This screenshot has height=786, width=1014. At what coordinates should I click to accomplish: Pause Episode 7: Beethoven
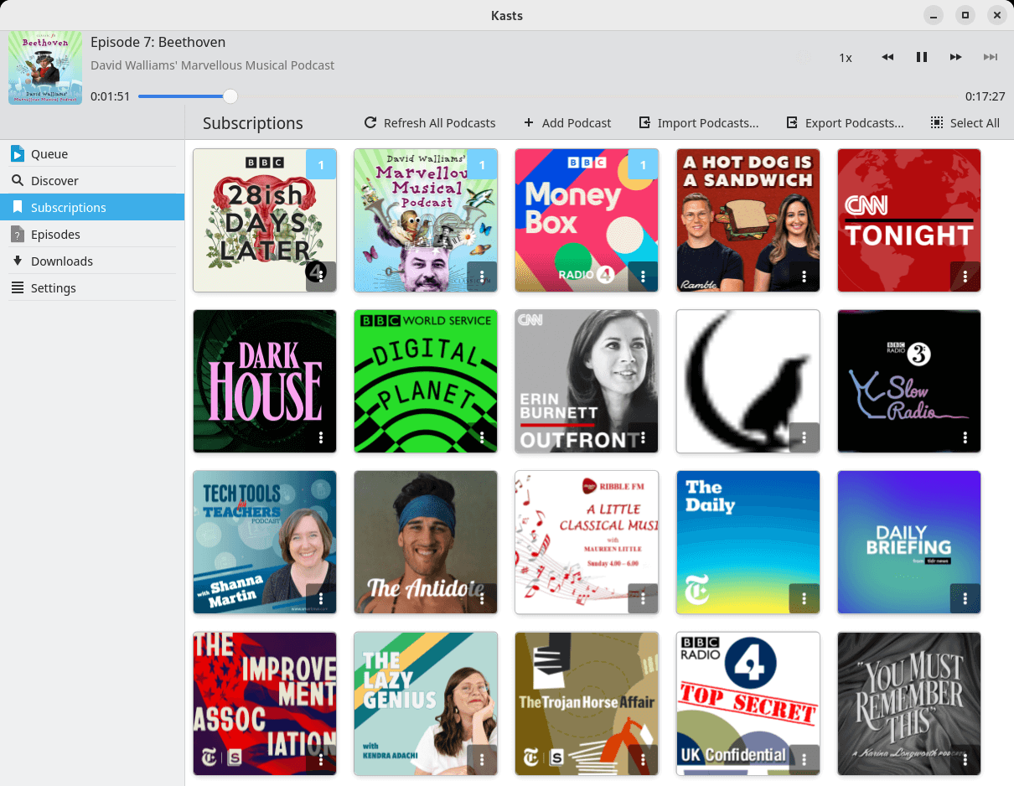point(922,57)
